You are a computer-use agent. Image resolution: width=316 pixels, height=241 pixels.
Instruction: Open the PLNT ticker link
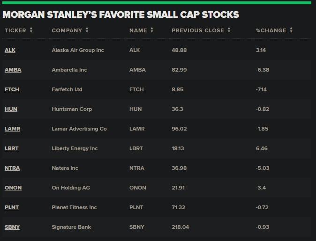coord(12,207)
